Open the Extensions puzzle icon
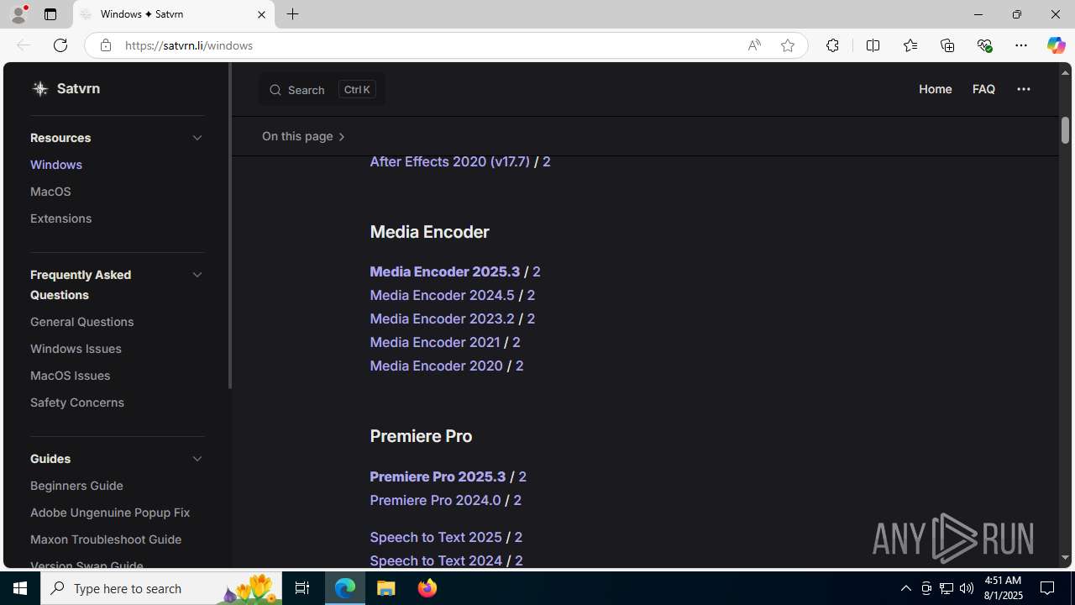Viewport: 1075px width, 605px height. [832, 45]
